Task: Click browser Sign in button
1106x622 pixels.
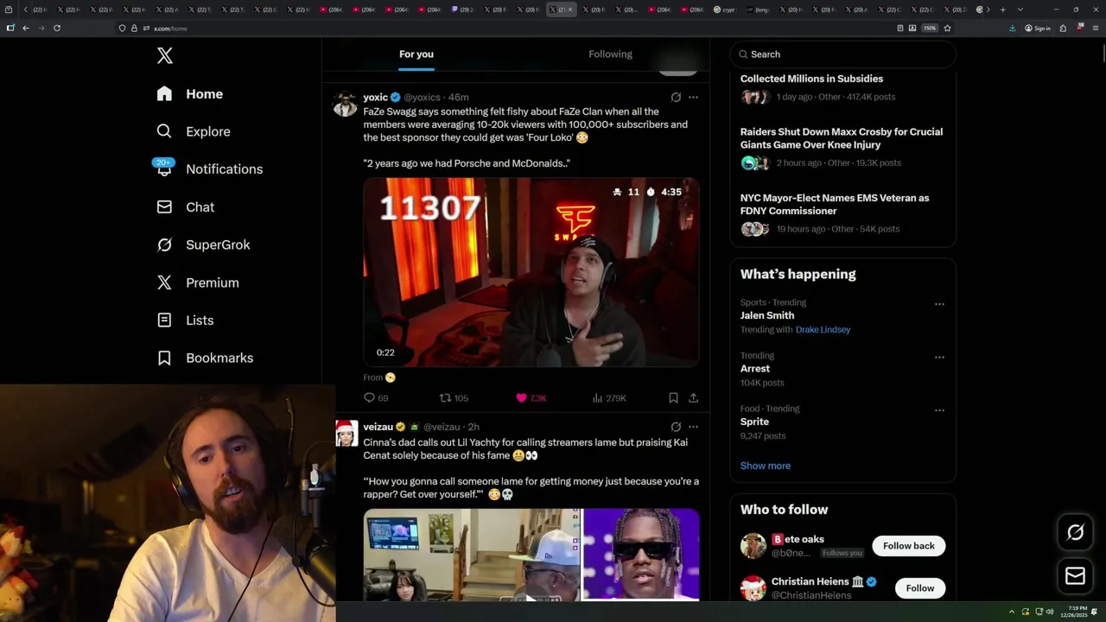Action: click(1037, 29)
